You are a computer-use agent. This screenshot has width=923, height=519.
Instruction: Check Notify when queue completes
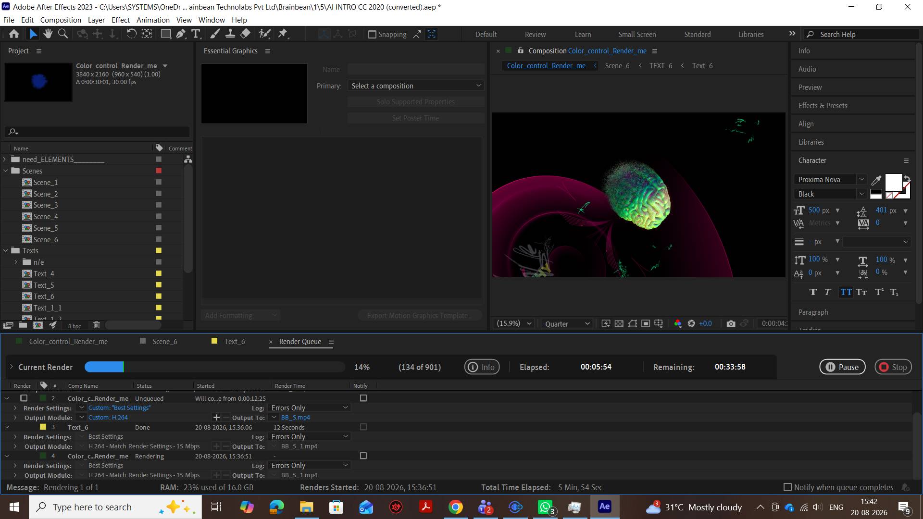[787, 487]
